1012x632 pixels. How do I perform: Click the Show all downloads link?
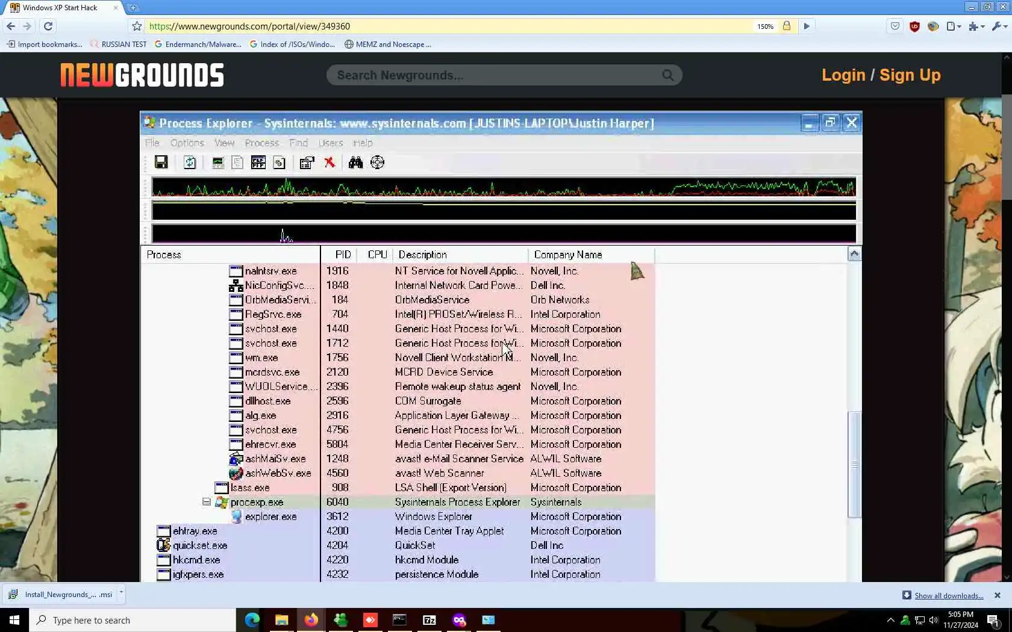949,595
